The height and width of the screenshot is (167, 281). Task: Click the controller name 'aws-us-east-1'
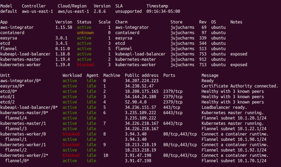37,11
